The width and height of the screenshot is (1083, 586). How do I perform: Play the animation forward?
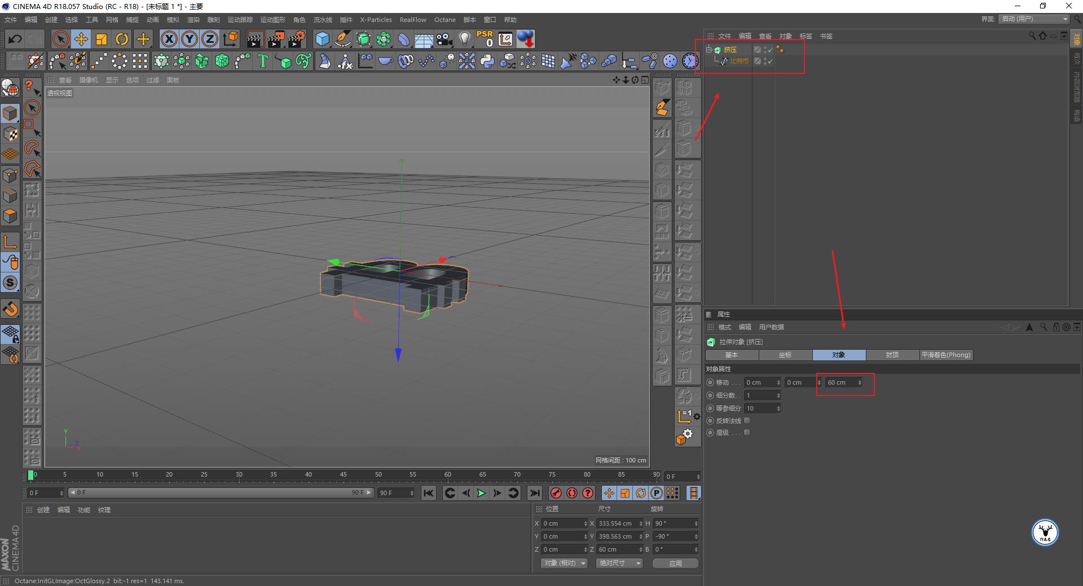point(481,493)
